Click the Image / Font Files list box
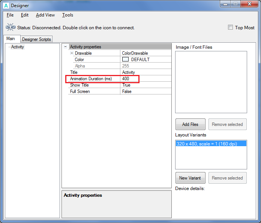Image resolution: width=261 pixels, height=223 pixels. (211, 82)
